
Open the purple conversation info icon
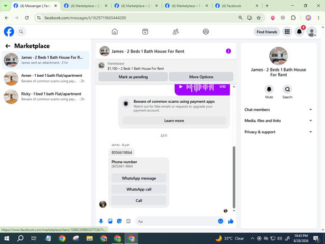coord(228,51)
